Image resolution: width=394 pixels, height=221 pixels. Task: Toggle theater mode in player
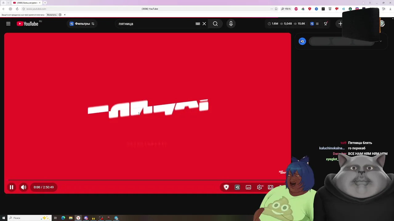pos(271,187)
